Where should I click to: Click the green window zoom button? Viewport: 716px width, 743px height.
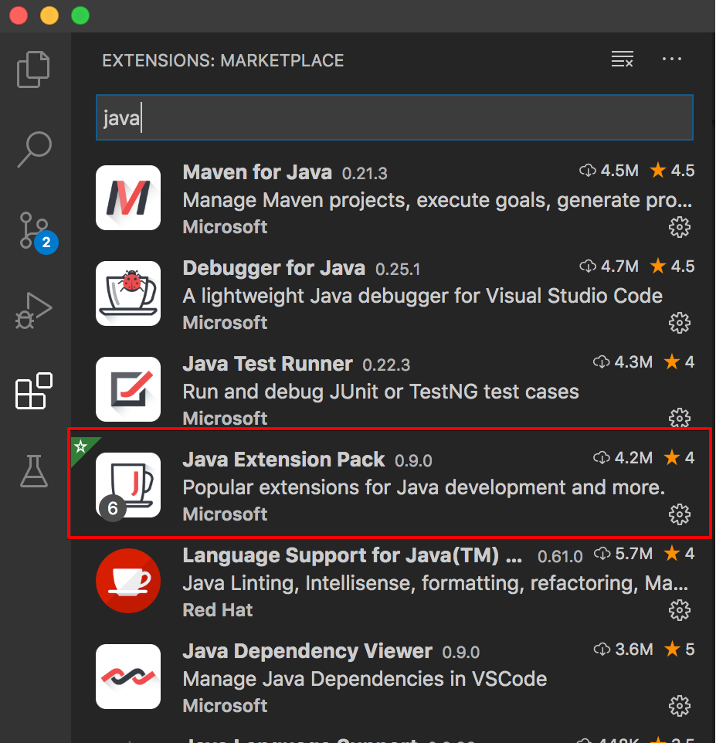tap(80, 15)
